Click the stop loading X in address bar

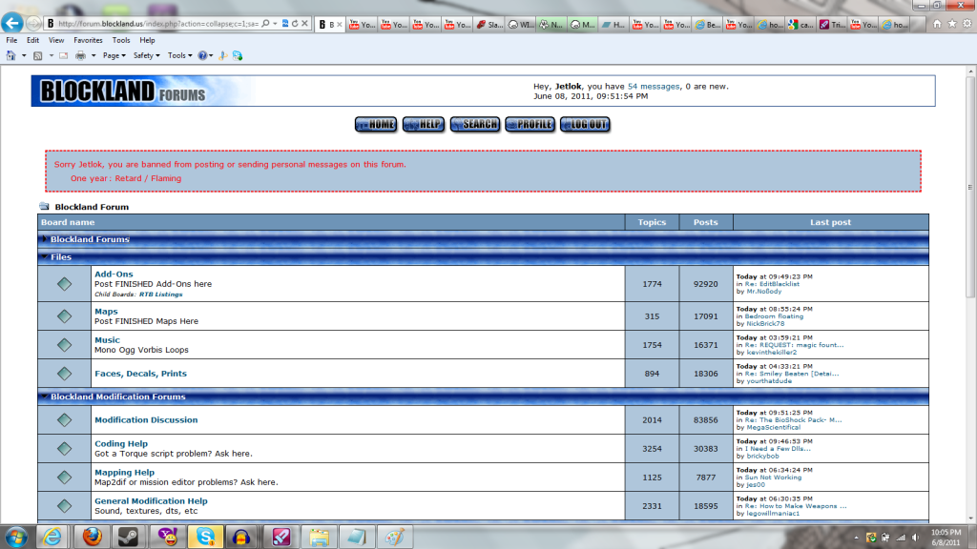pos(304,24)
